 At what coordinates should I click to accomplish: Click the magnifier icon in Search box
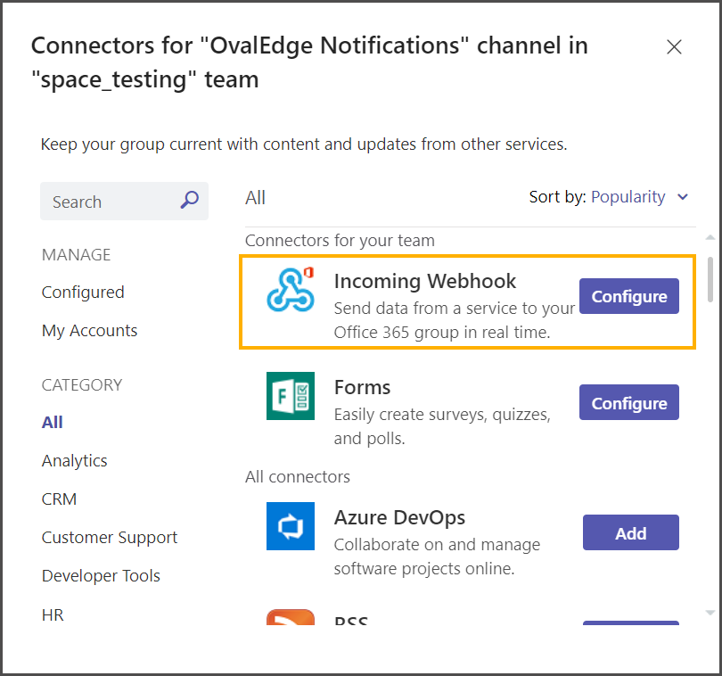click(x=189, y=201)
